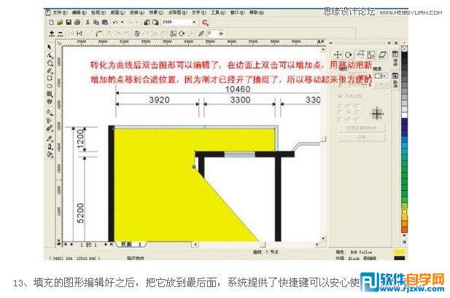Click the Undo arrow icon

point(115,23)
